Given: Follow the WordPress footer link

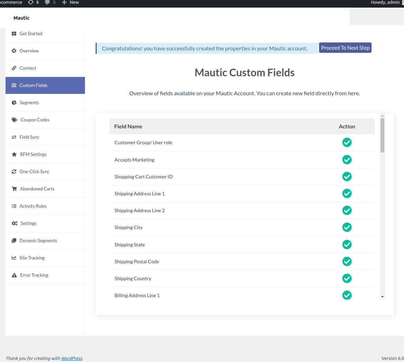Looking at the screenshot, I should 71,358.
